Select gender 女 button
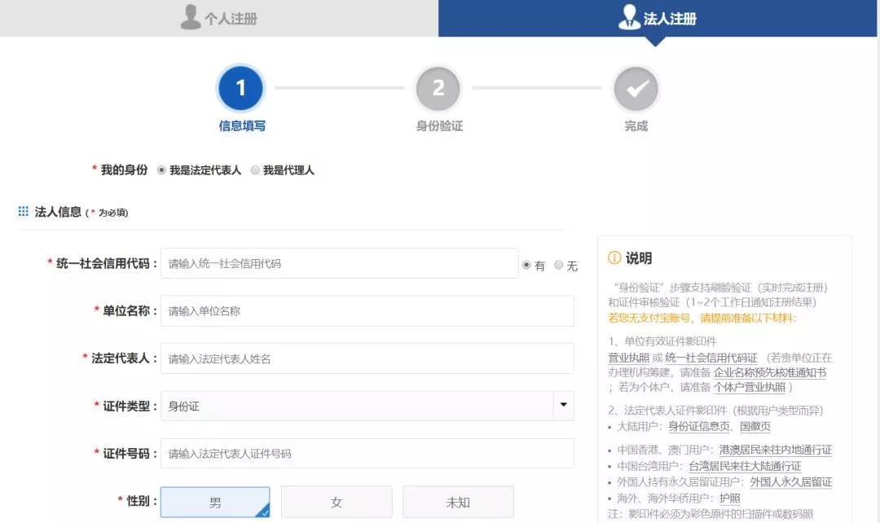 pyautogui.click(x=337, y=502)
